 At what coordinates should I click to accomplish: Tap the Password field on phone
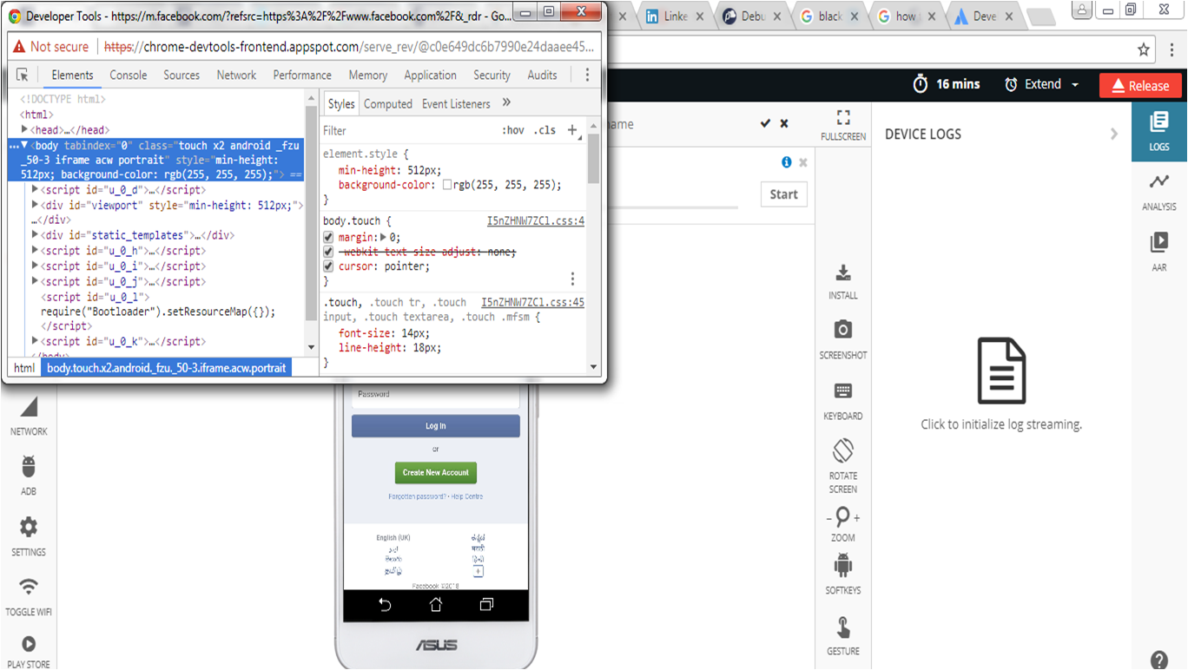[x=436, y=395]
